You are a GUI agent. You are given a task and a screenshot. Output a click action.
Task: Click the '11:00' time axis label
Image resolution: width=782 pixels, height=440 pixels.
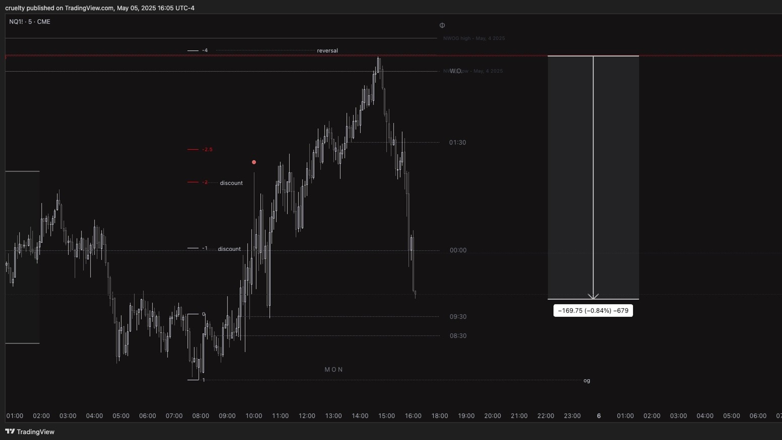[280, 416]
